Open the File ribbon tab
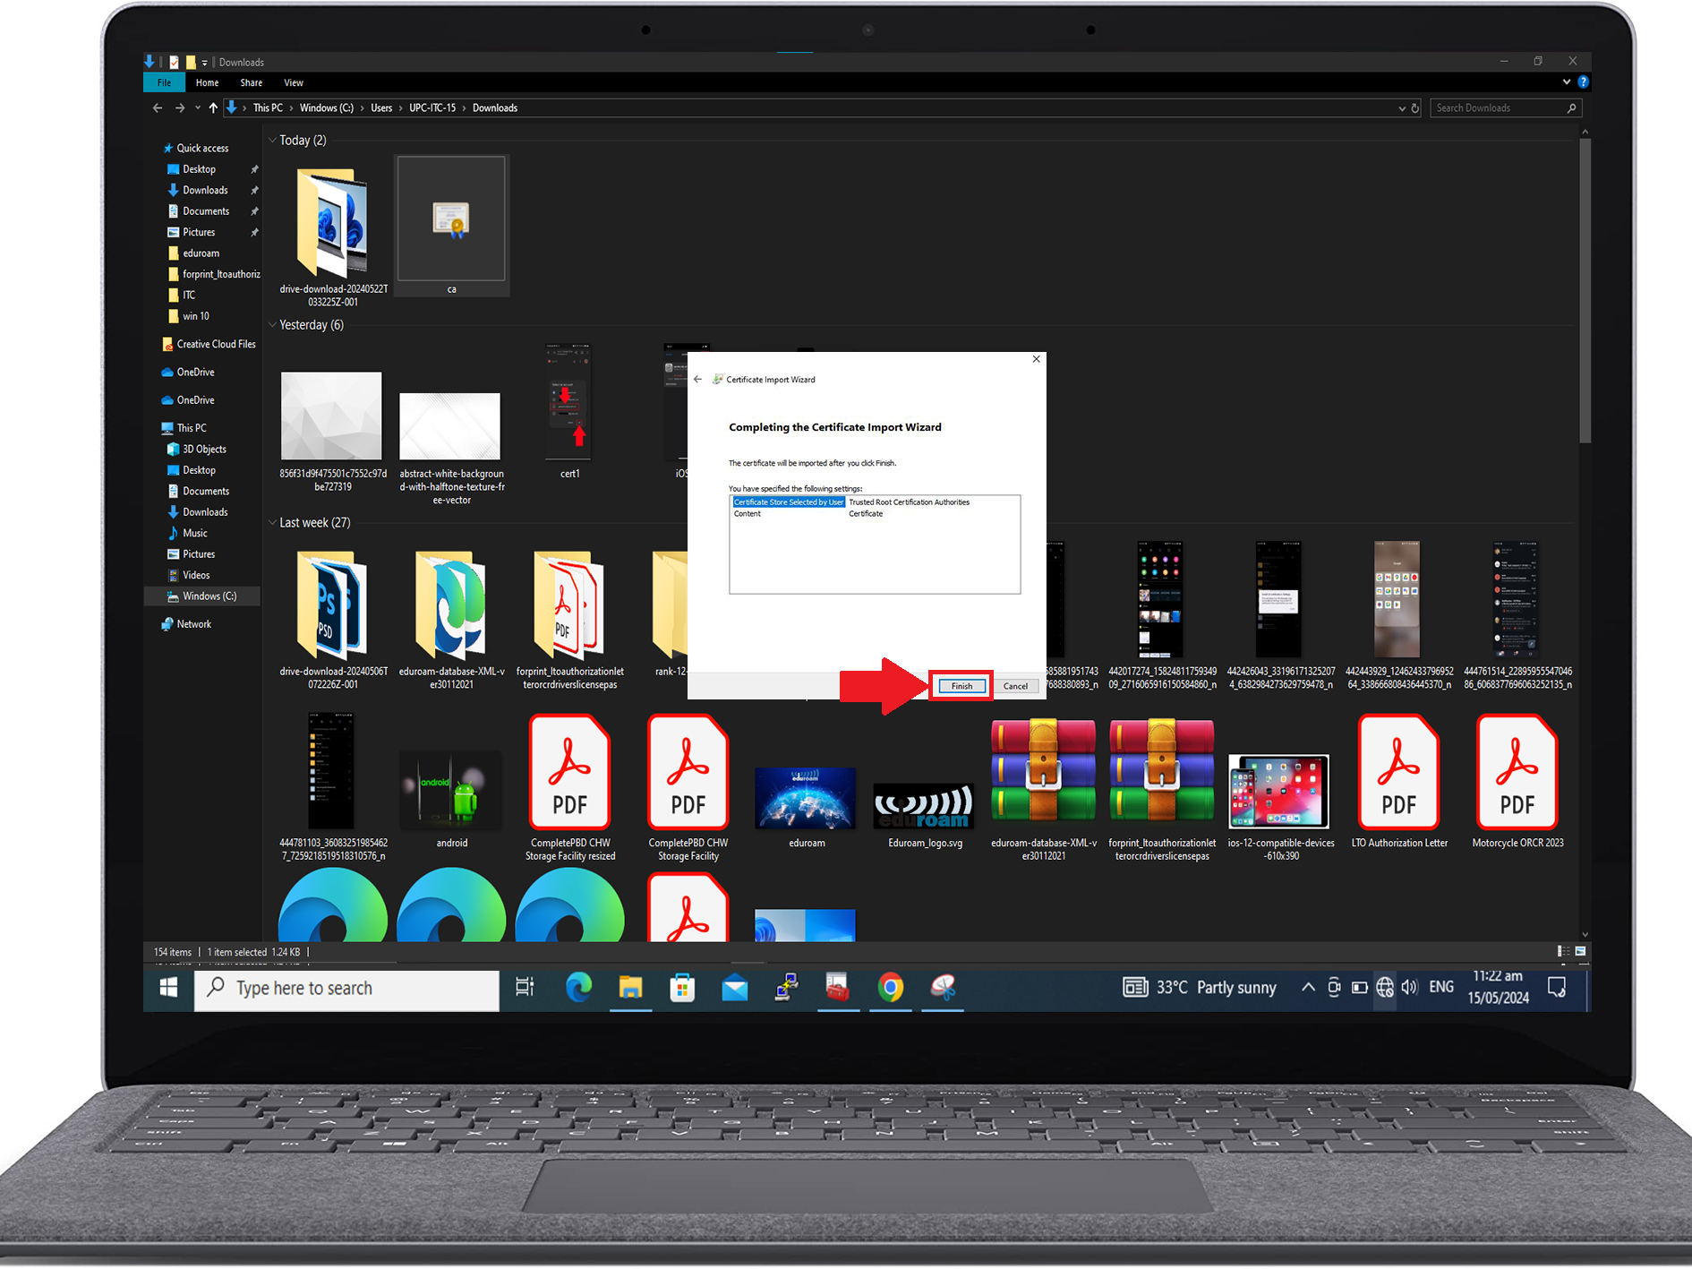The width and height of the screenshot is (1692, 1269). [x=164, y=82]
